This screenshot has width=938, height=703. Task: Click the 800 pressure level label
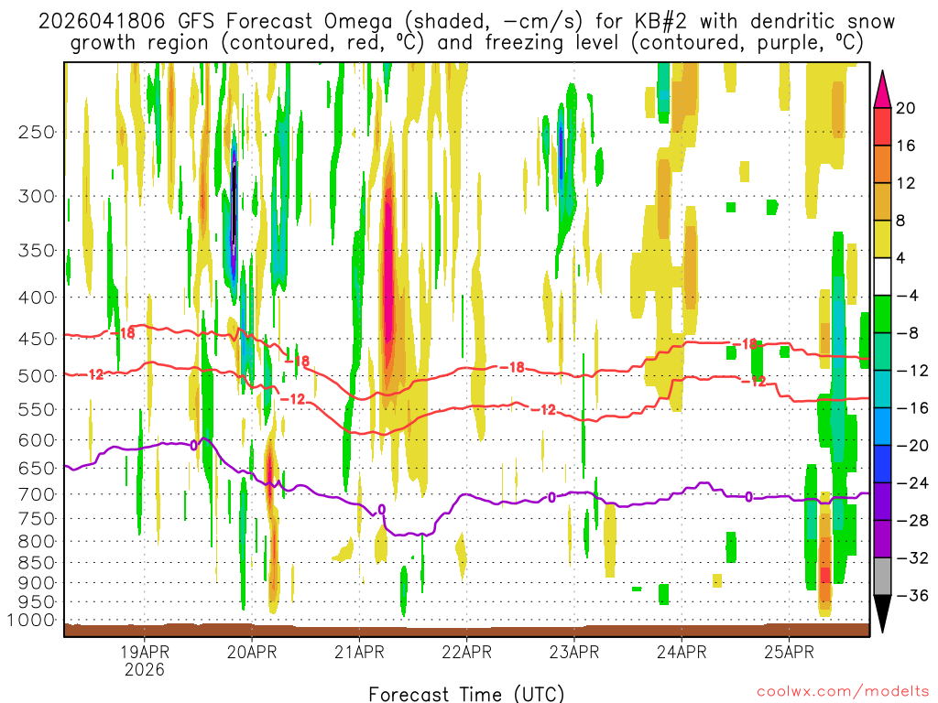(37, 542)
